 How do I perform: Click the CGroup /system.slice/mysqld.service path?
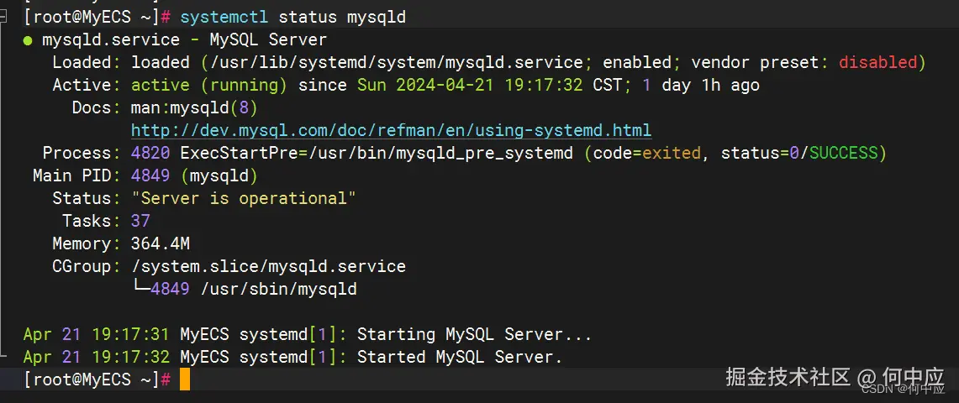(x=268, y=266)
